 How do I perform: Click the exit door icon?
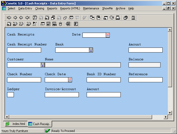133,18
